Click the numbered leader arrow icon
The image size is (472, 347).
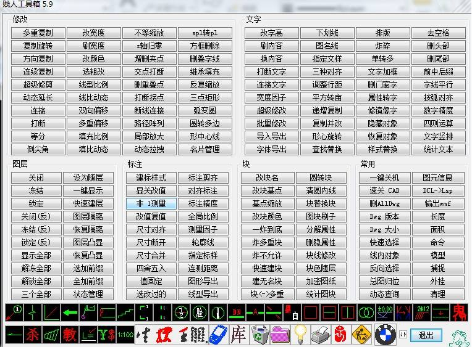point(14,312)
